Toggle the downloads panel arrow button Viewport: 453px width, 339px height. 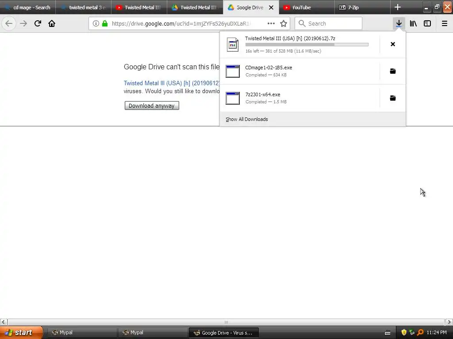point(399,23)
